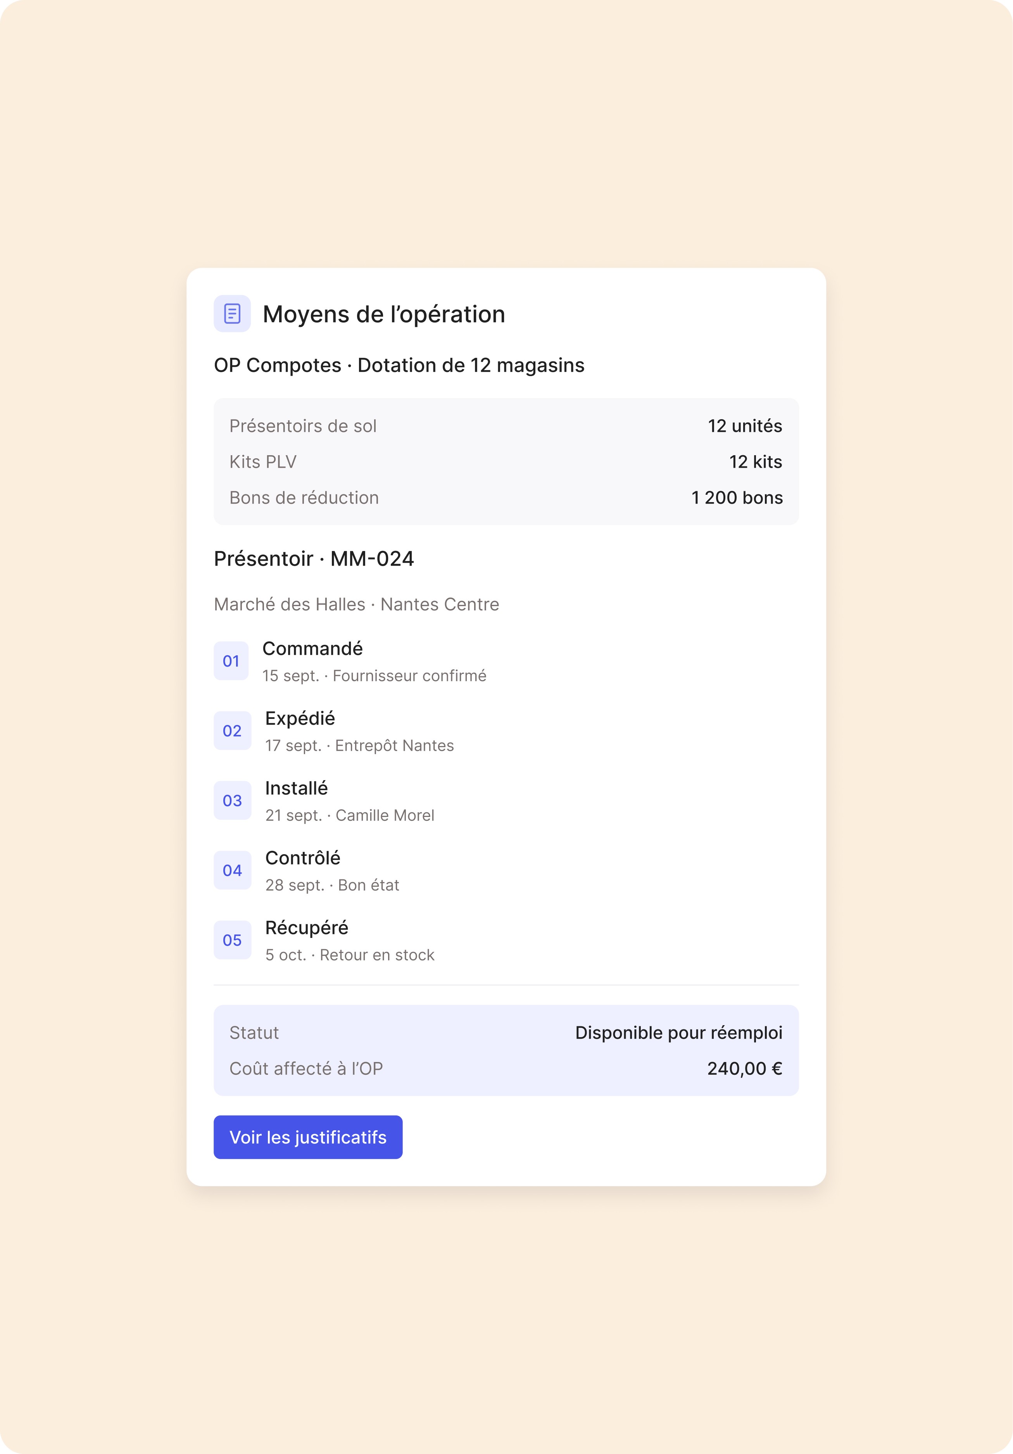Screen dimensions: 1013x1454
Task: Click the Coût affecté à l'OP label
Action: [x=306, y=1069]
